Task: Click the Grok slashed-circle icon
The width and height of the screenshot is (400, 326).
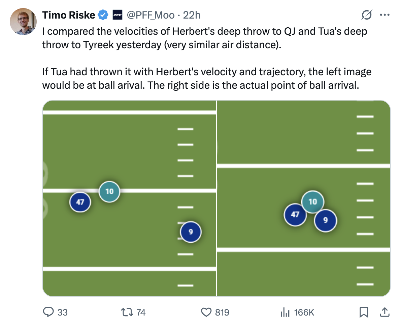Action: click(366, 15)
